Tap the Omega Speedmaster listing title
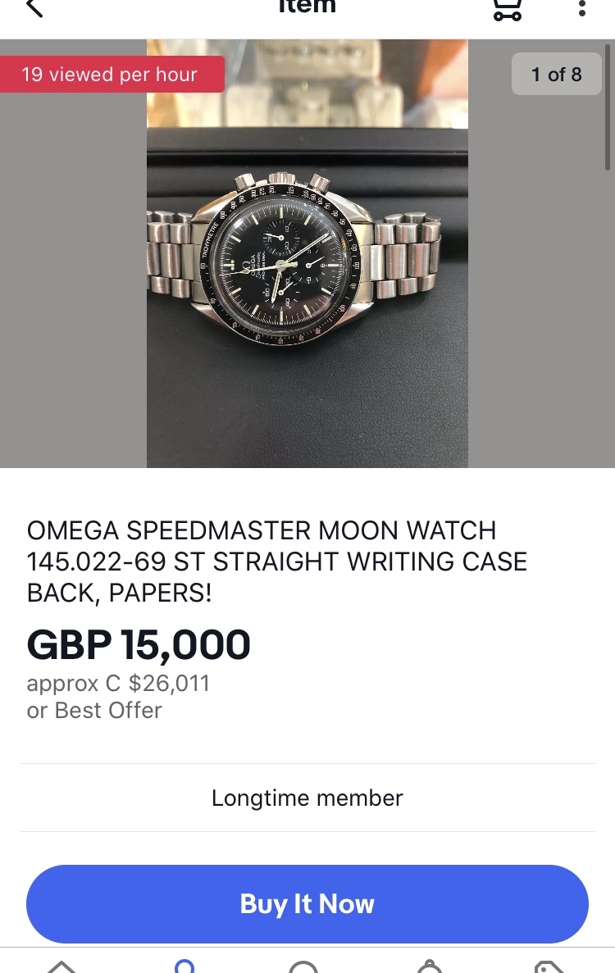The height and width of the screenshot is (973, 615). 276,562
